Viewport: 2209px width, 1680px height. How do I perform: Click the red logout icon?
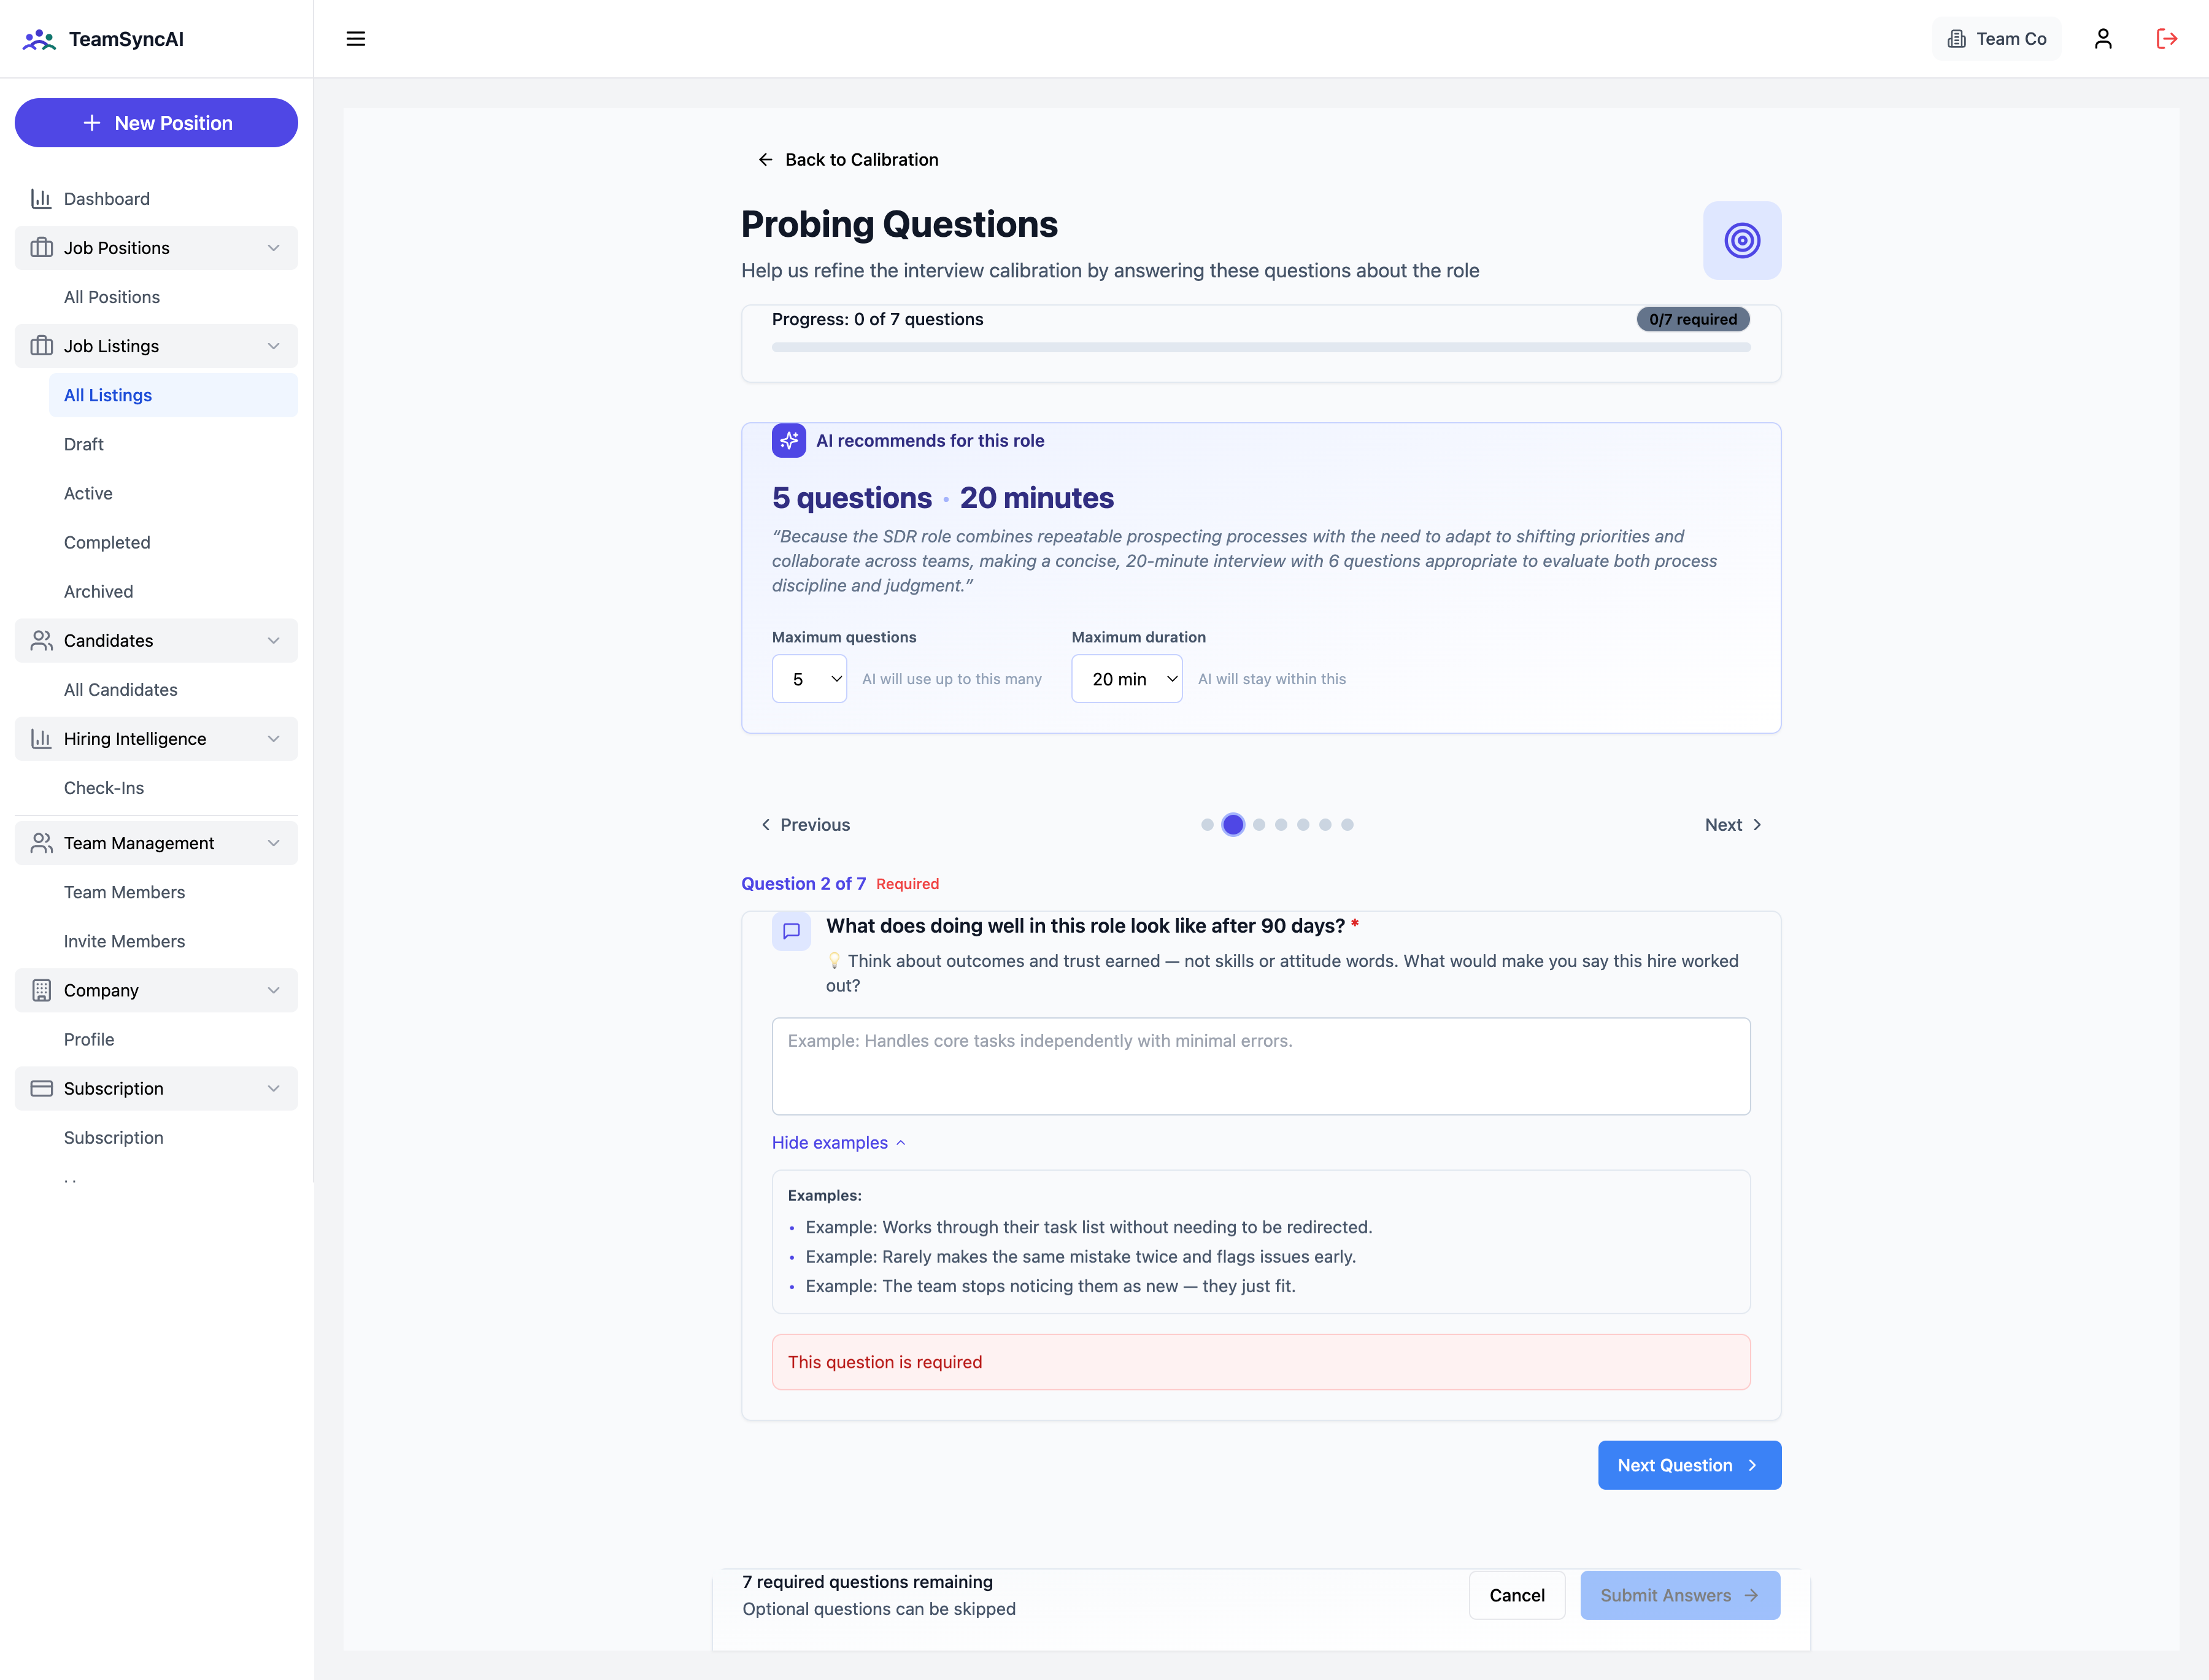click(x=2166, y=39)
